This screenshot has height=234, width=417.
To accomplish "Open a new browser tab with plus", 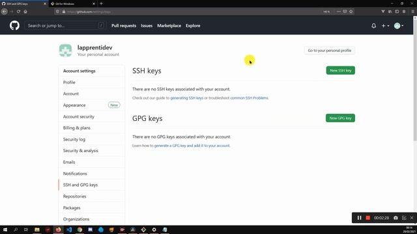I will [x=101, y=4].
